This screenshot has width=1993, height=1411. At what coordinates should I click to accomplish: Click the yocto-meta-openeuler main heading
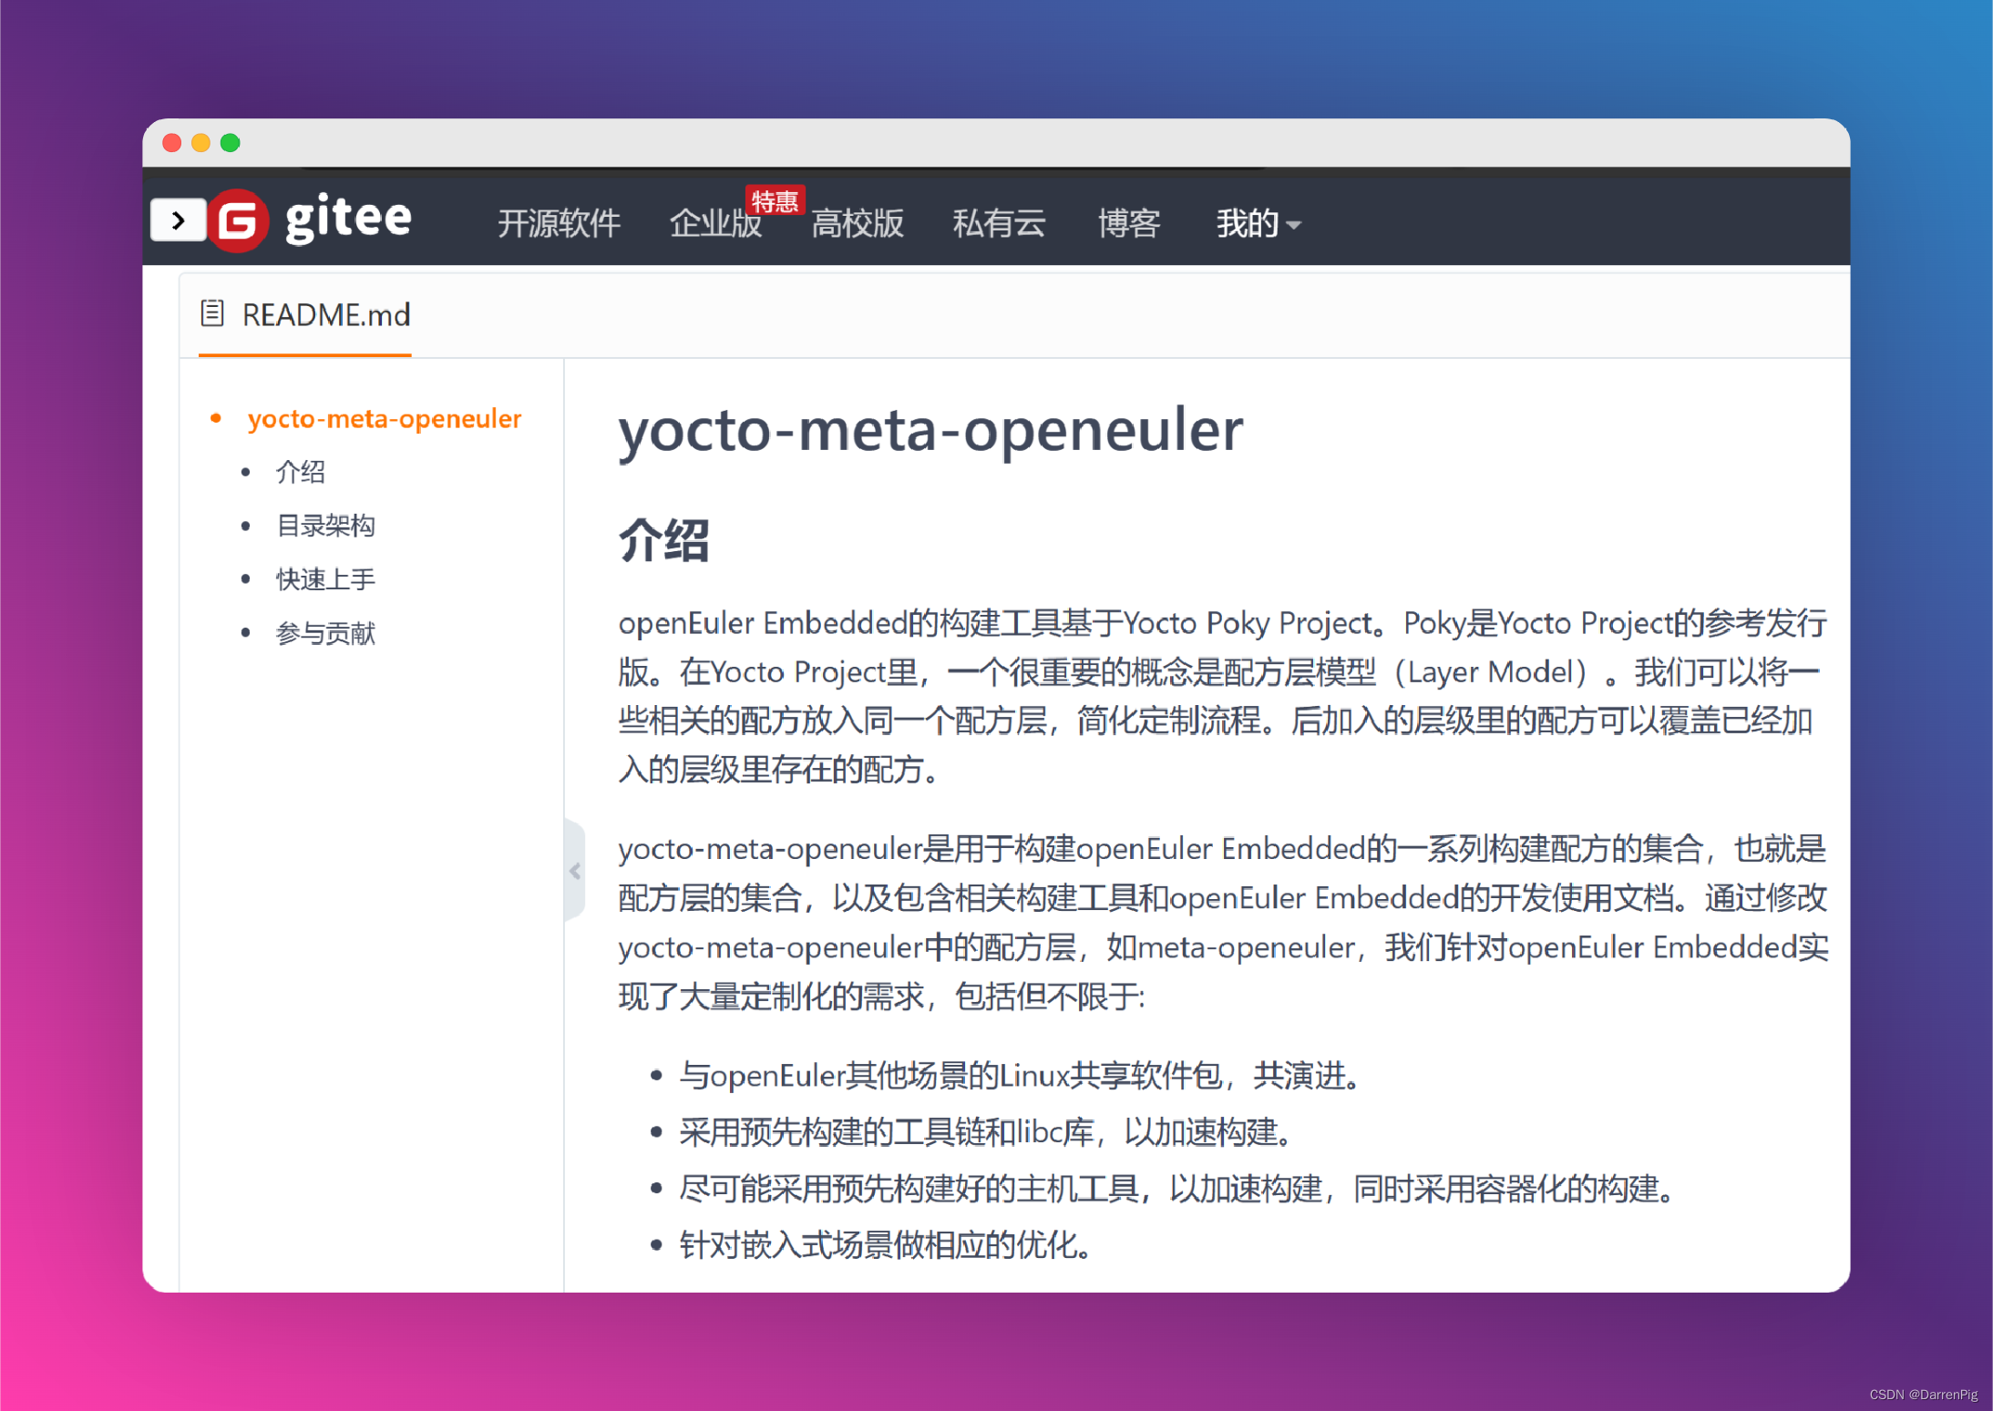[x=930, y=429]
